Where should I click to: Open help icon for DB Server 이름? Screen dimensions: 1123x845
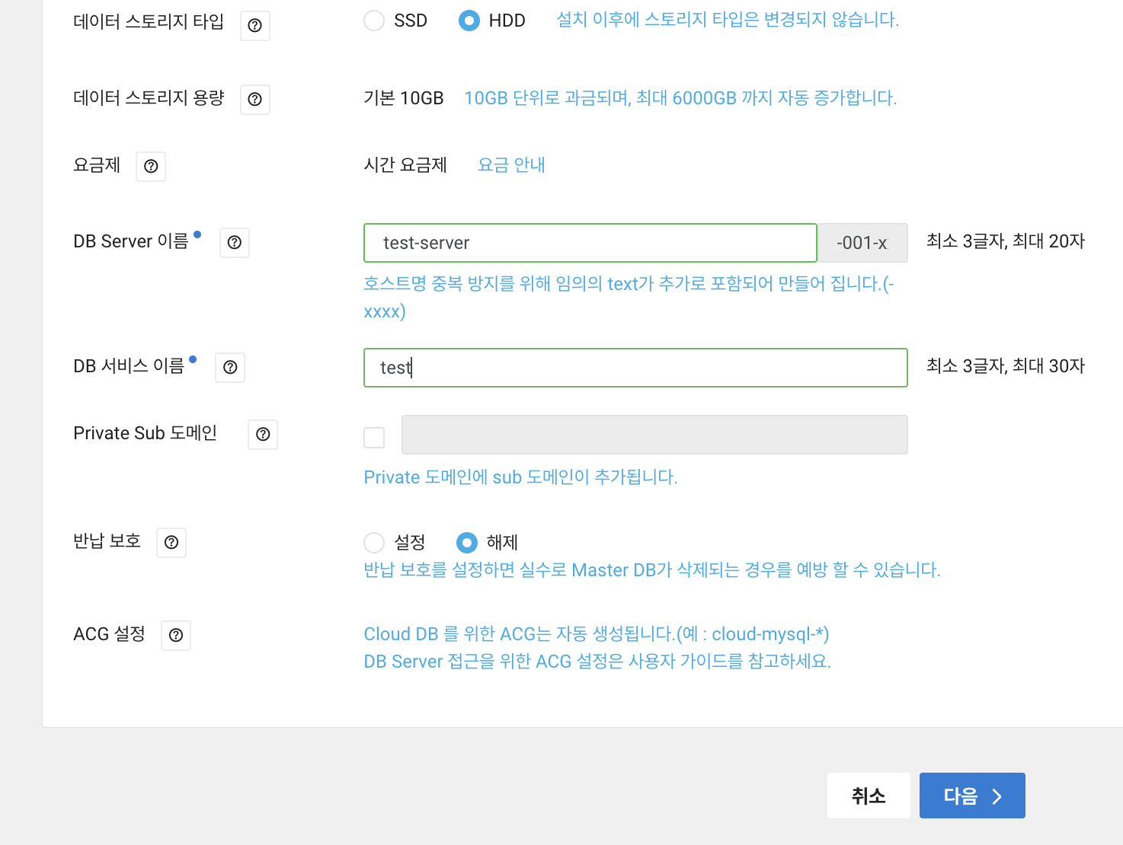coord(235,242)
